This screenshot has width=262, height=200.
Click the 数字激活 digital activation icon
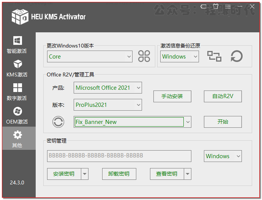tap(17, 88)
